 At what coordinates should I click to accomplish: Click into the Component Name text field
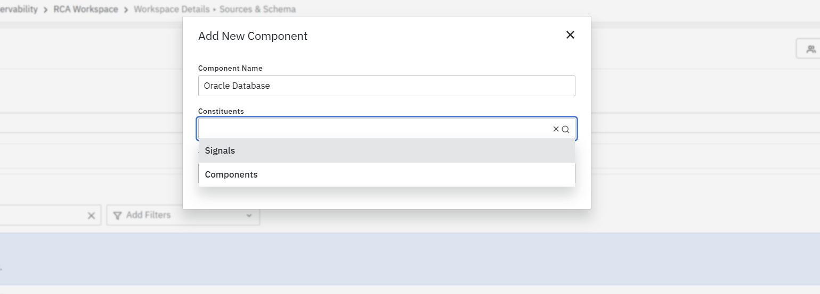386,86
